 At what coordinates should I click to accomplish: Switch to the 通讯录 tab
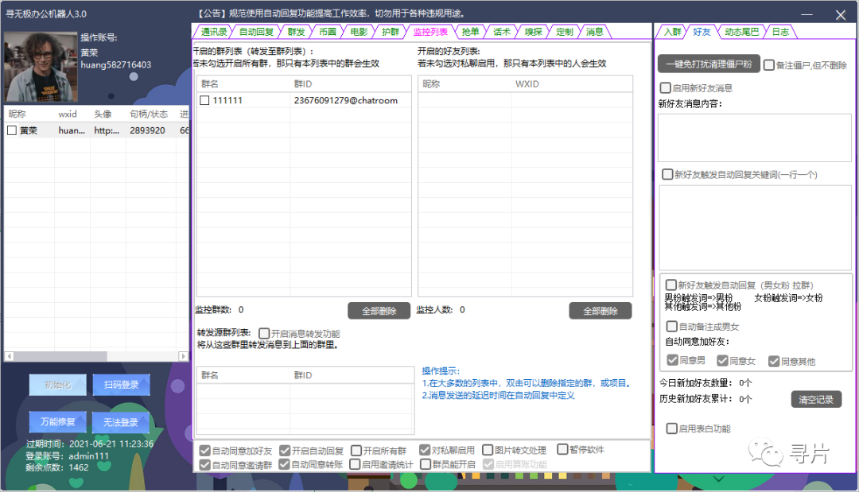(212, 32)
